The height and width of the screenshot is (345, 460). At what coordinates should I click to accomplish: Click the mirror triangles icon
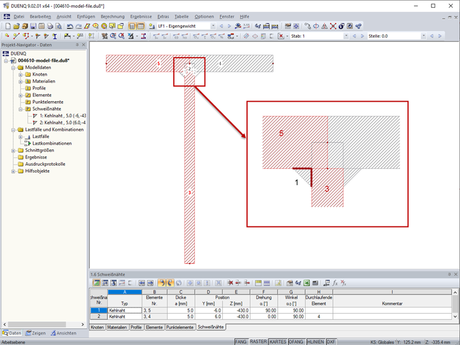(x=324, y=26)
